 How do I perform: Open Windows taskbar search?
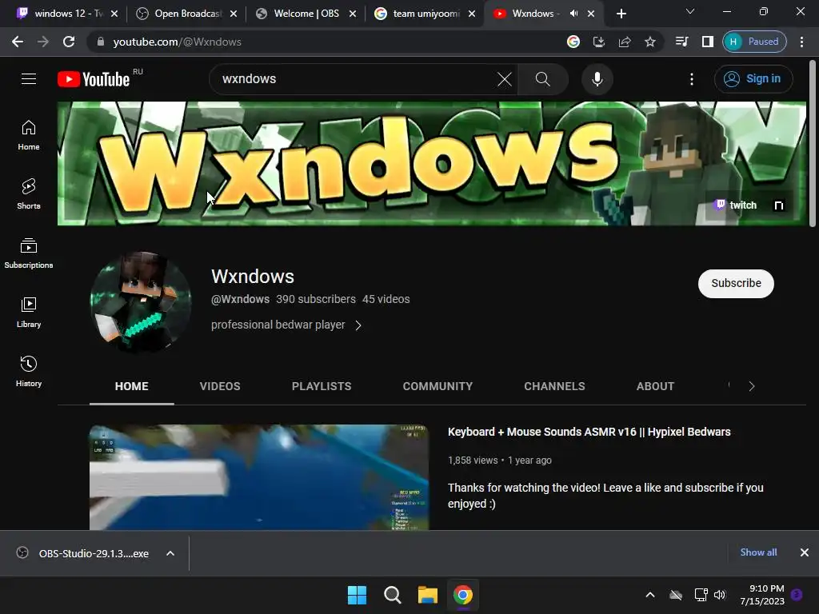[x=392, y=595]
